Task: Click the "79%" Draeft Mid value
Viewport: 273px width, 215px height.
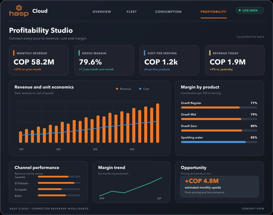Action: click(254, 114)
